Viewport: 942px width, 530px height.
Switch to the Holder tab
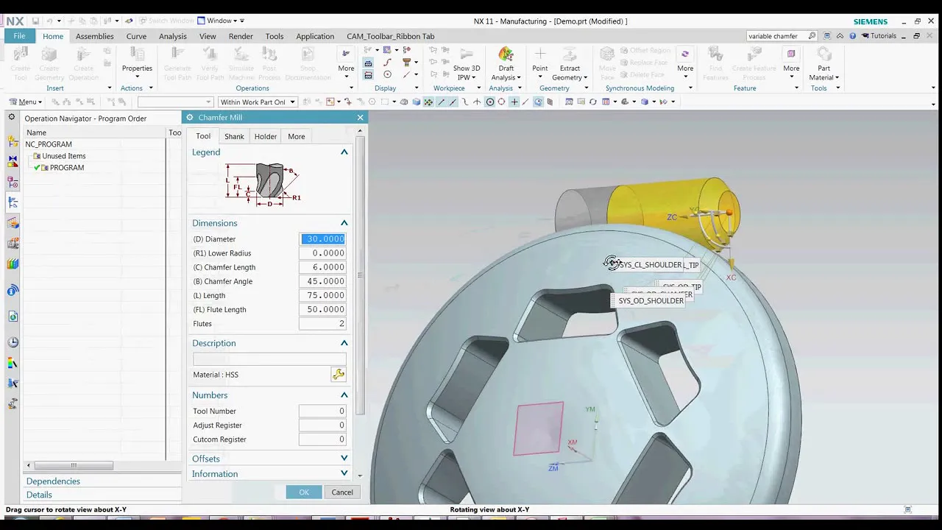point(266,136)
